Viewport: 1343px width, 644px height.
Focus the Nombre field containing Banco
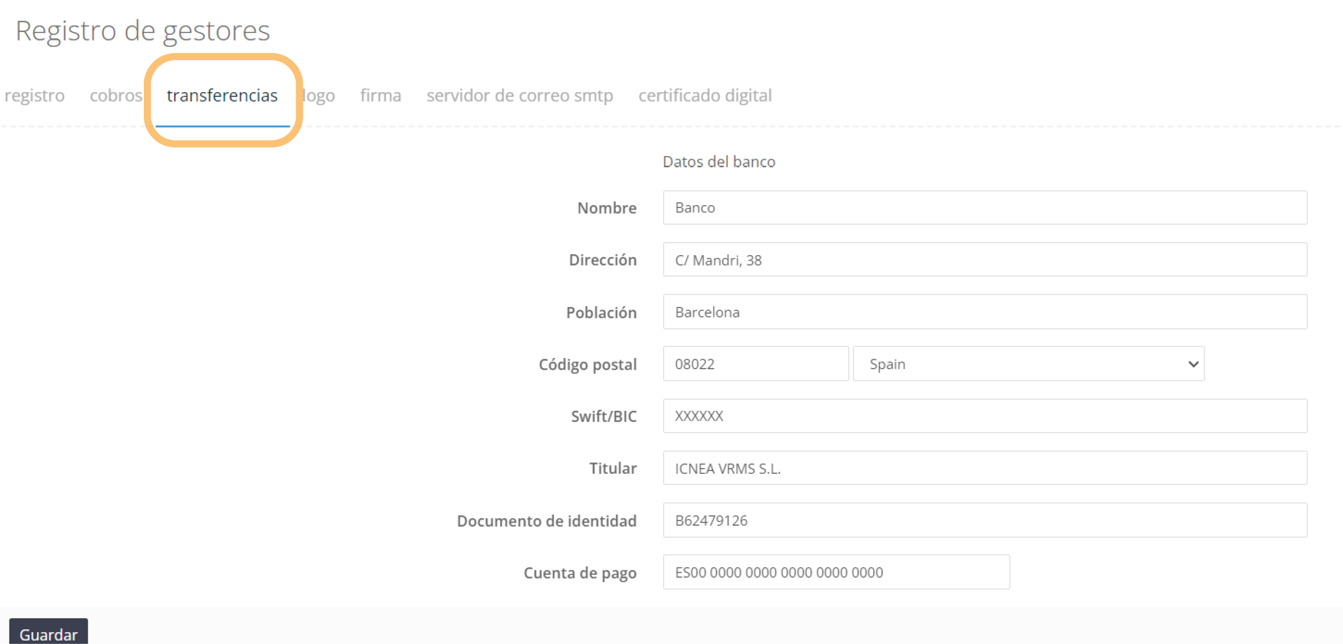(984, 208)
